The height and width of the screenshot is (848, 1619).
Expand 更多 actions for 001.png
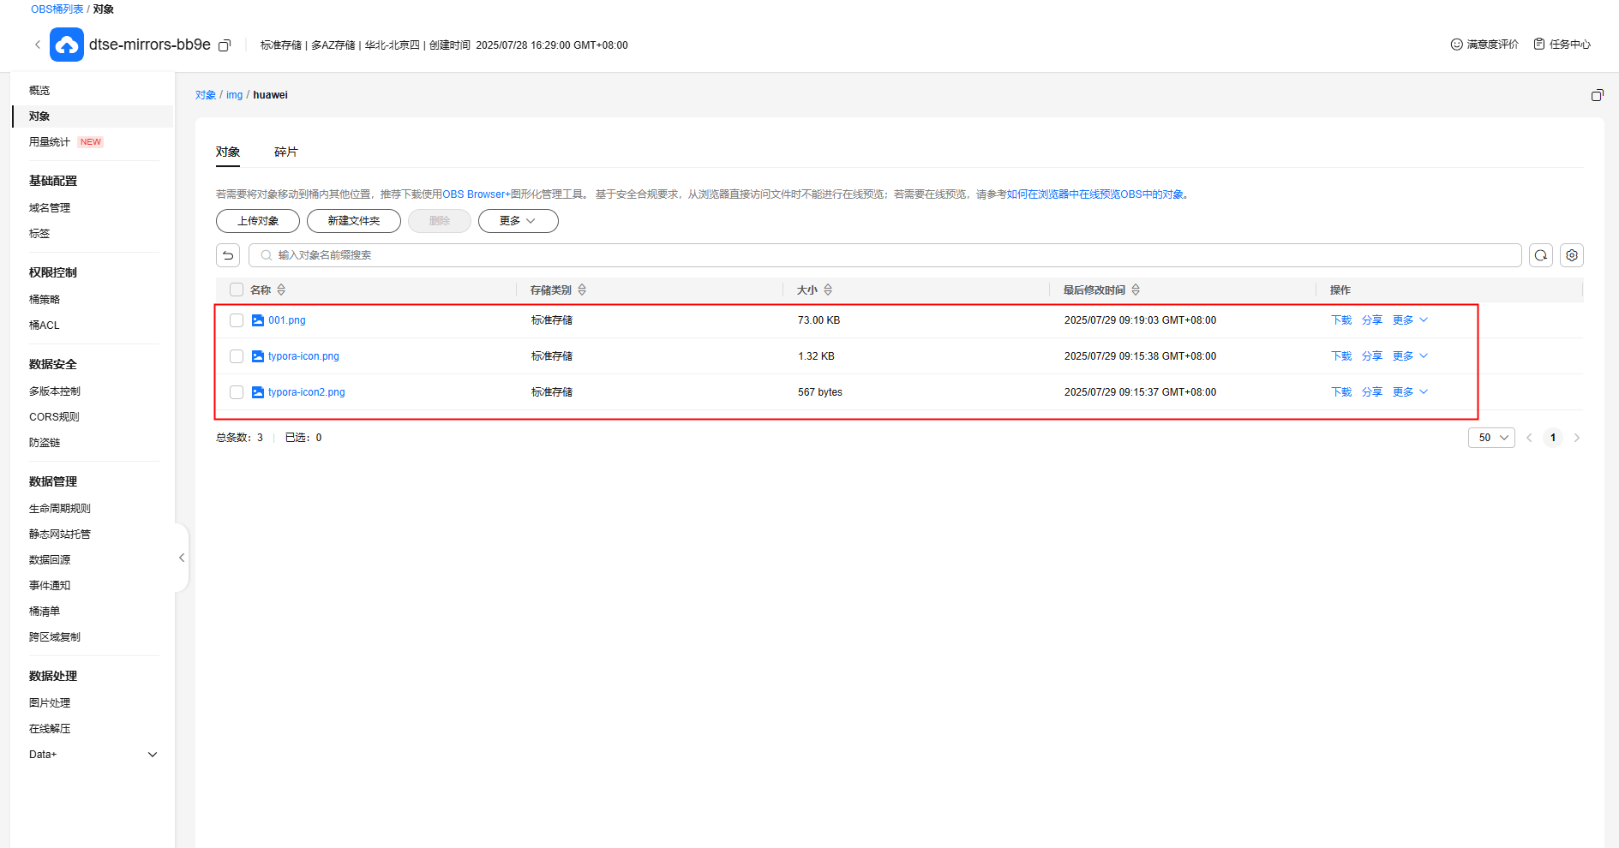[1410, 320]
